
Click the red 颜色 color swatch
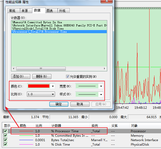[x=39, y=86]
